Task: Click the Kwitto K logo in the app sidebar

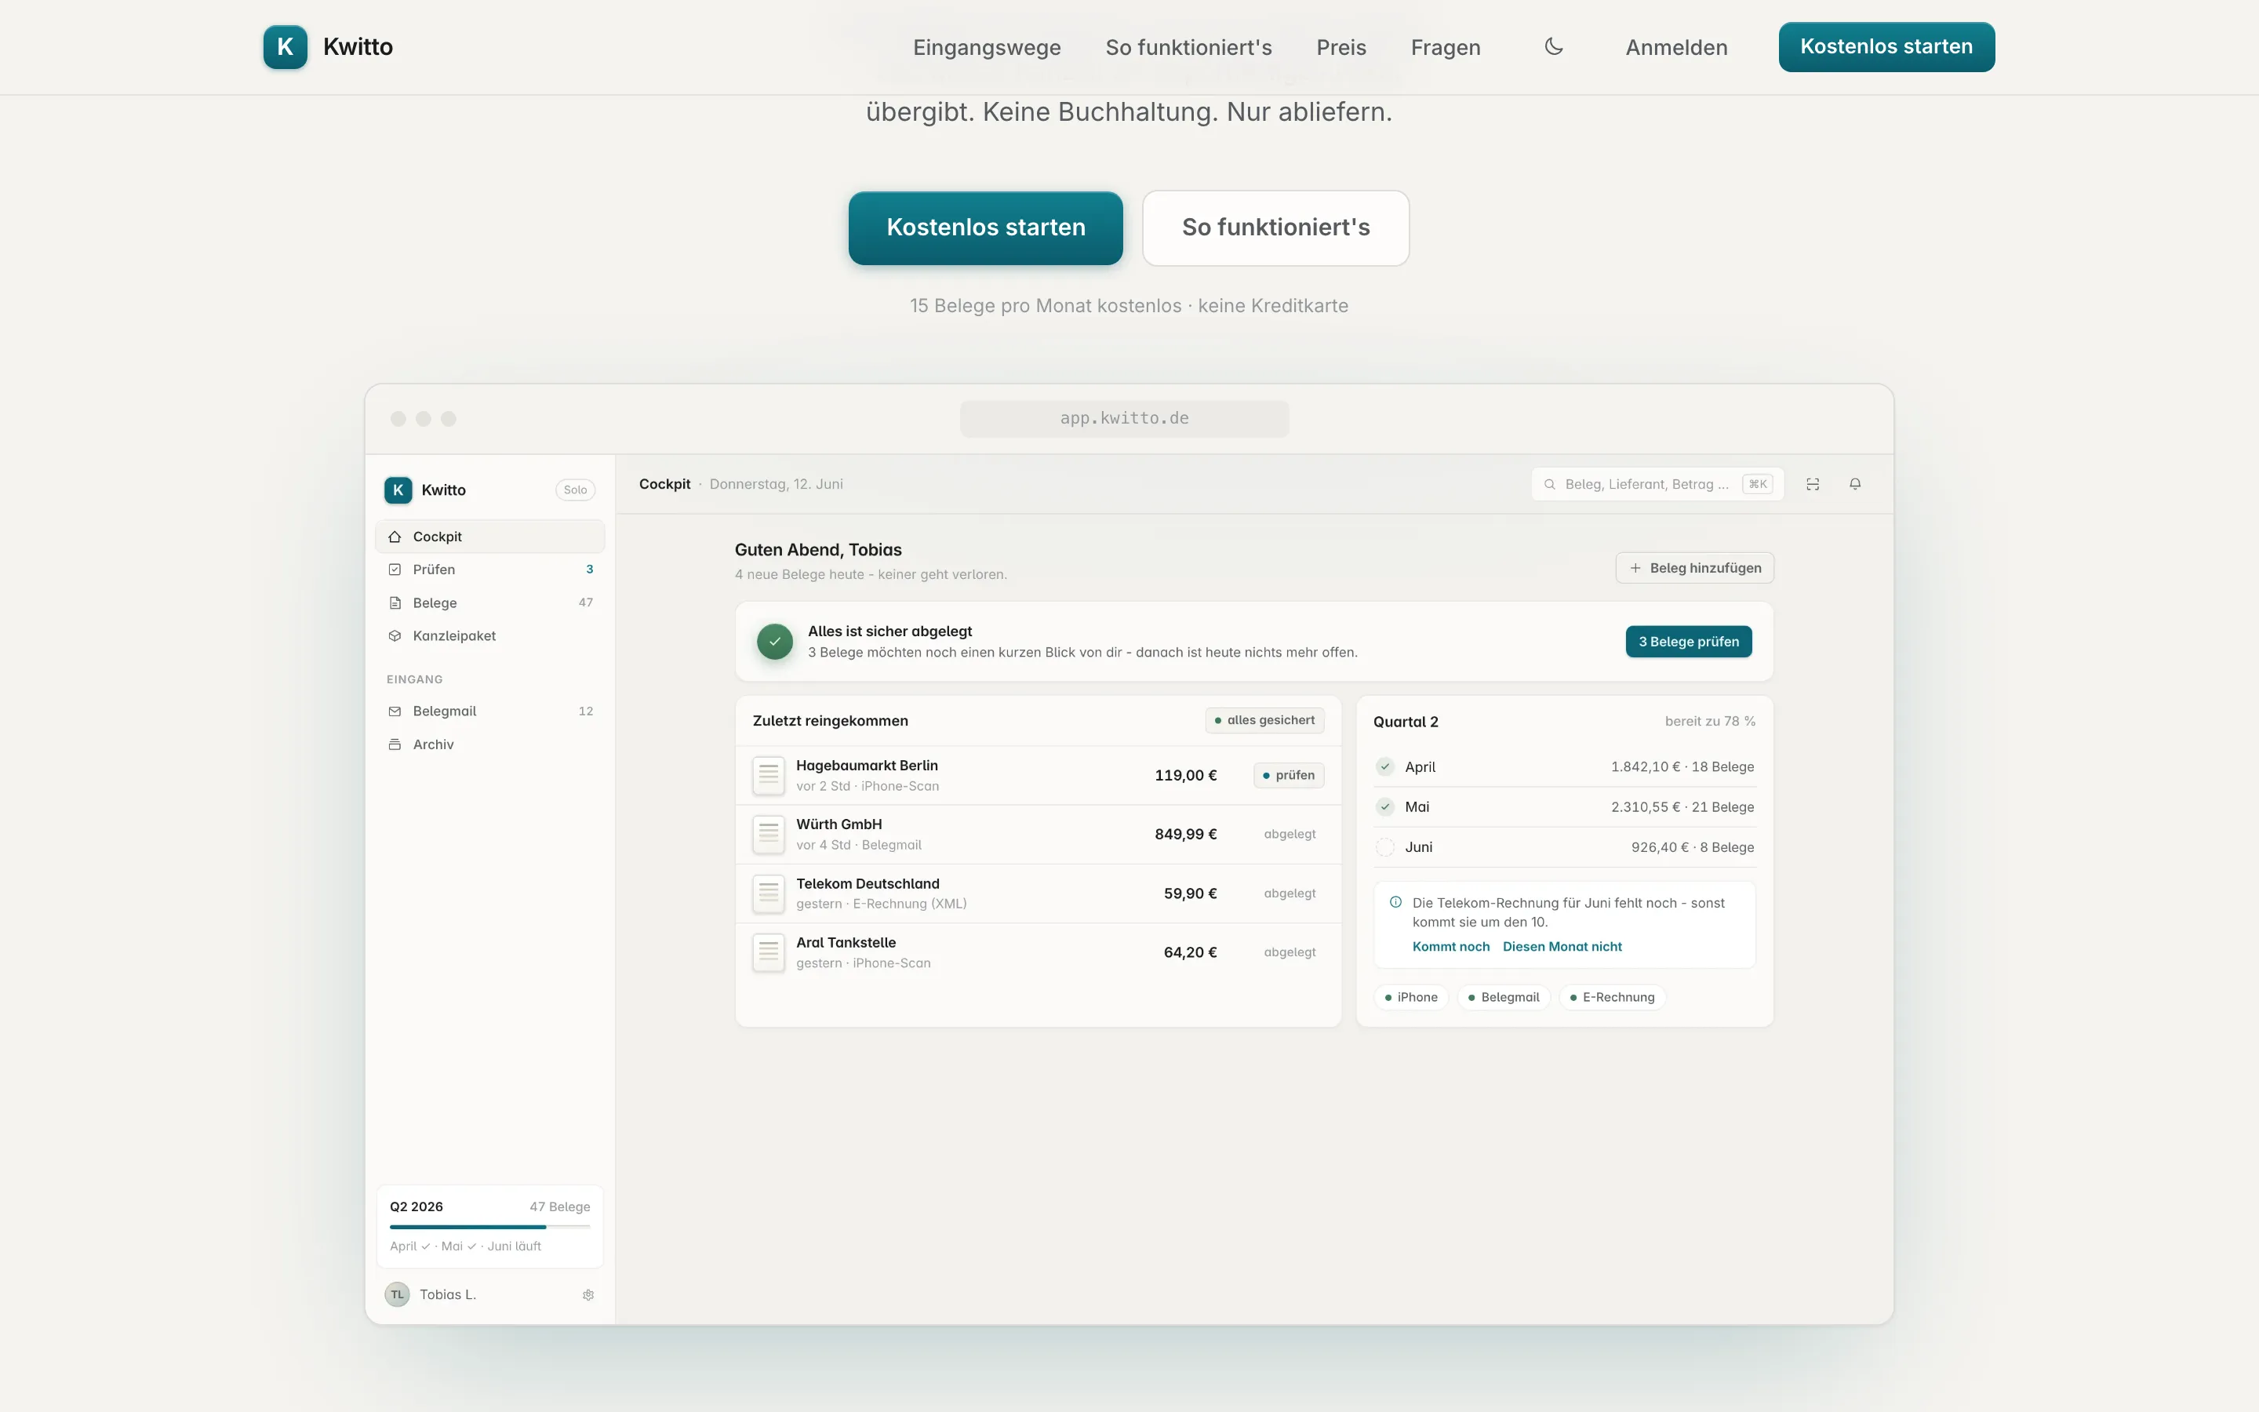Action: pyautogui.click(x=398, y=489)
